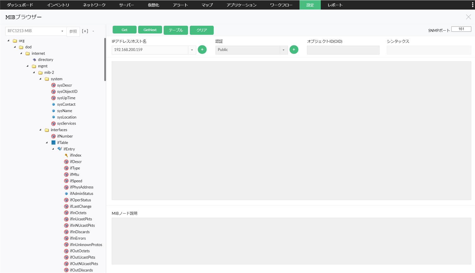The width and height of the screenshot is (475, 273).
Task: Select the ifInOctets tree node
Action: [x=78, y=213]
